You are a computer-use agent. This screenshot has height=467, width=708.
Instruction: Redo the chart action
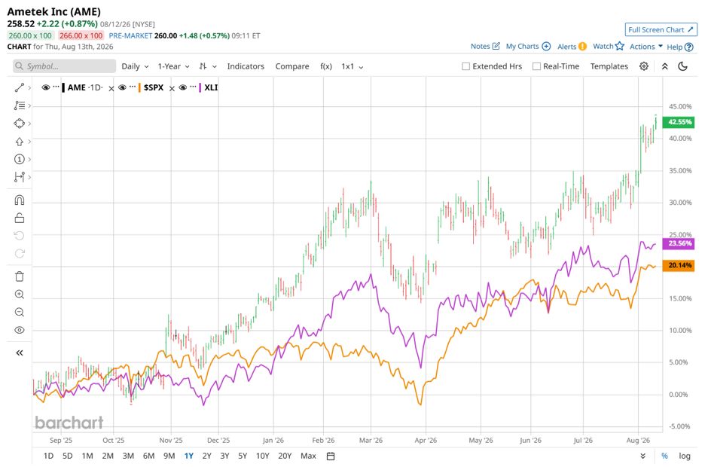point(20,253)
